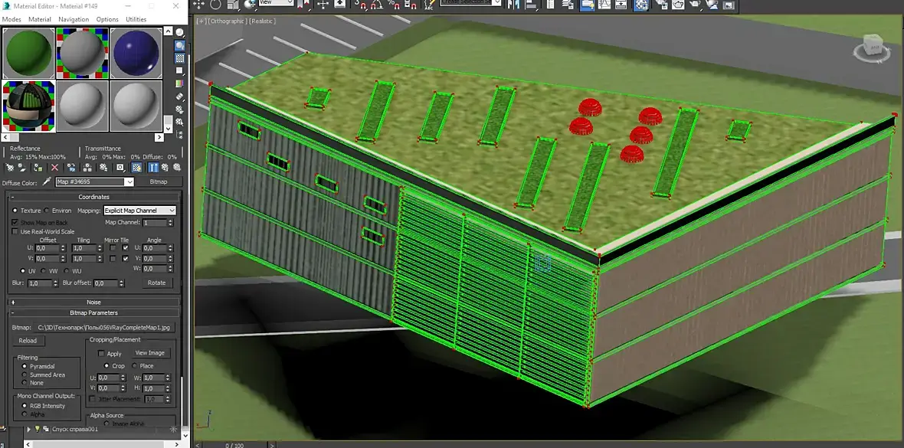This screenshot has height=448, width=904.
Task: Toggle the Angle Snap icon
Action: point(376,5)
